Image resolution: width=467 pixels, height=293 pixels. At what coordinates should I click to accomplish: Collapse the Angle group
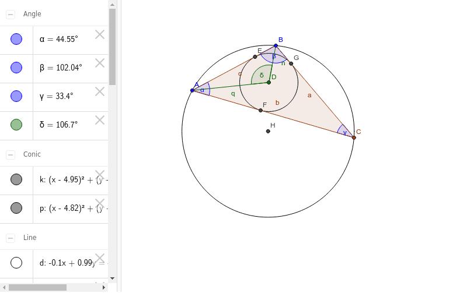(11, 14)
